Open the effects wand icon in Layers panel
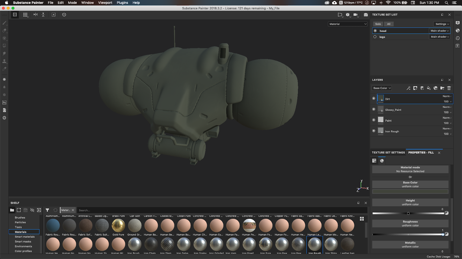The width and height of the screenshot is (462, 259). coord(409,88)
